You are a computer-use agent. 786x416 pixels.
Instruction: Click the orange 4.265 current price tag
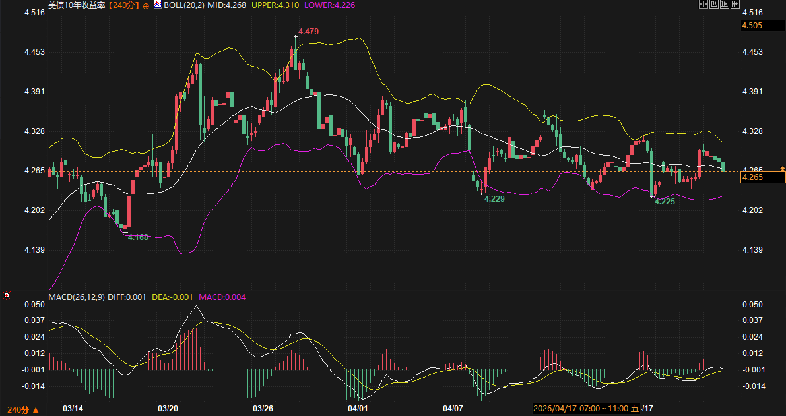tap(752, 177)
